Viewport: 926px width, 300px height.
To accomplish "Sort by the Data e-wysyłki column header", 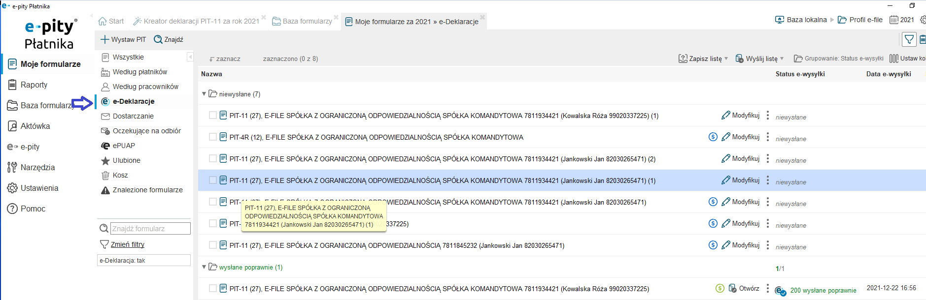I will pos(889,74).
